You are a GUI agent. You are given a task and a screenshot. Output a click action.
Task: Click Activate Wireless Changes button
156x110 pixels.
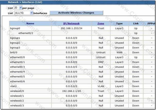(x=76, y=13)
